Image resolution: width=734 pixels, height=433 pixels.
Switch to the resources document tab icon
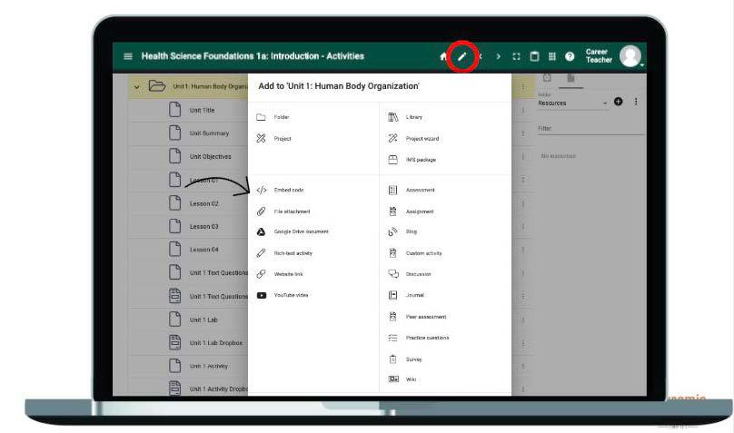(x=570, y=78)
